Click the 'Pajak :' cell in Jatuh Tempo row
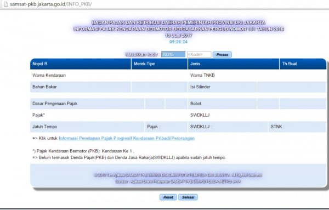329x210 pixels. click(166, 127)
